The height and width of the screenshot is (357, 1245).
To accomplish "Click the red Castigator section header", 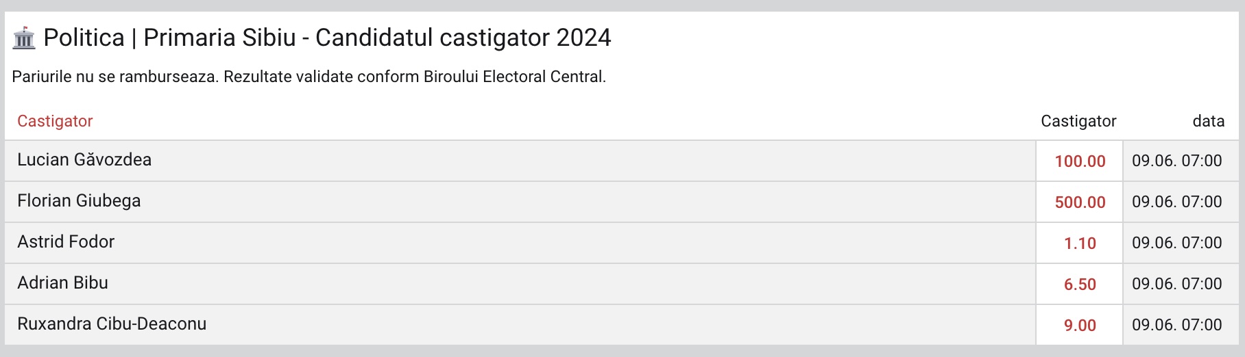I will click(x=55, y=121).
